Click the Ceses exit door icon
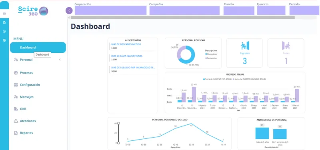The height and width of the screenshot is (150, 320). click(x=286, y=46)
